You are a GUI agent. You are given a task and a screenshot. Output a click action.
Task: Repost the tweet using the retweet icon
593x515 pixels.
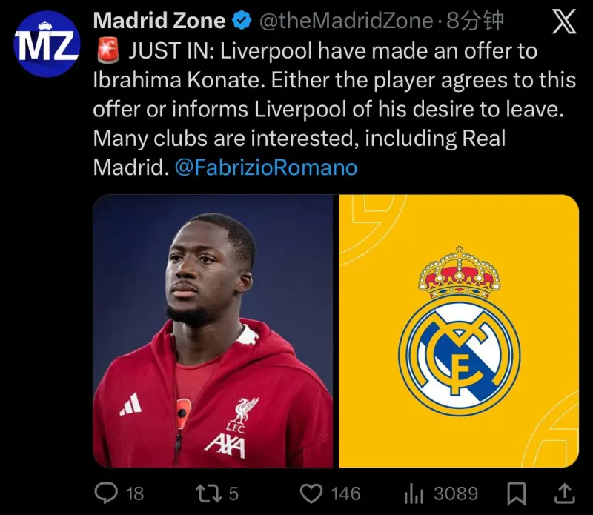(x=208, y=494)
